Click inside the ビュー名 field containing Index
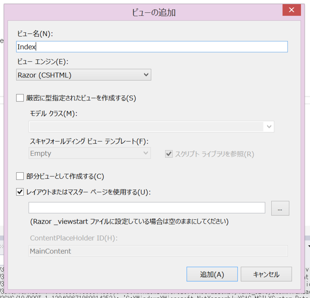310x298 pixels. pos(151,47)
